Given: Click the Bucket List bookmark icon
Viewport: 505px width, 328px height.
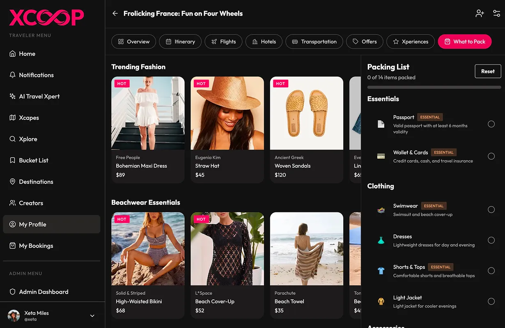Looking at the screenshot, I should 12,160.
